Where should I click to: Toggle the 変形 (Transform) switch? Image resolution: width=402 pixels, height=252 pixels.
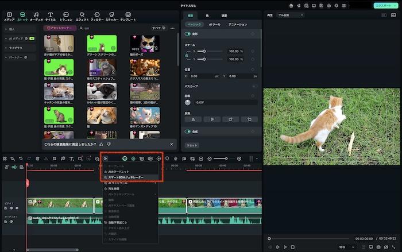[188, 34]
